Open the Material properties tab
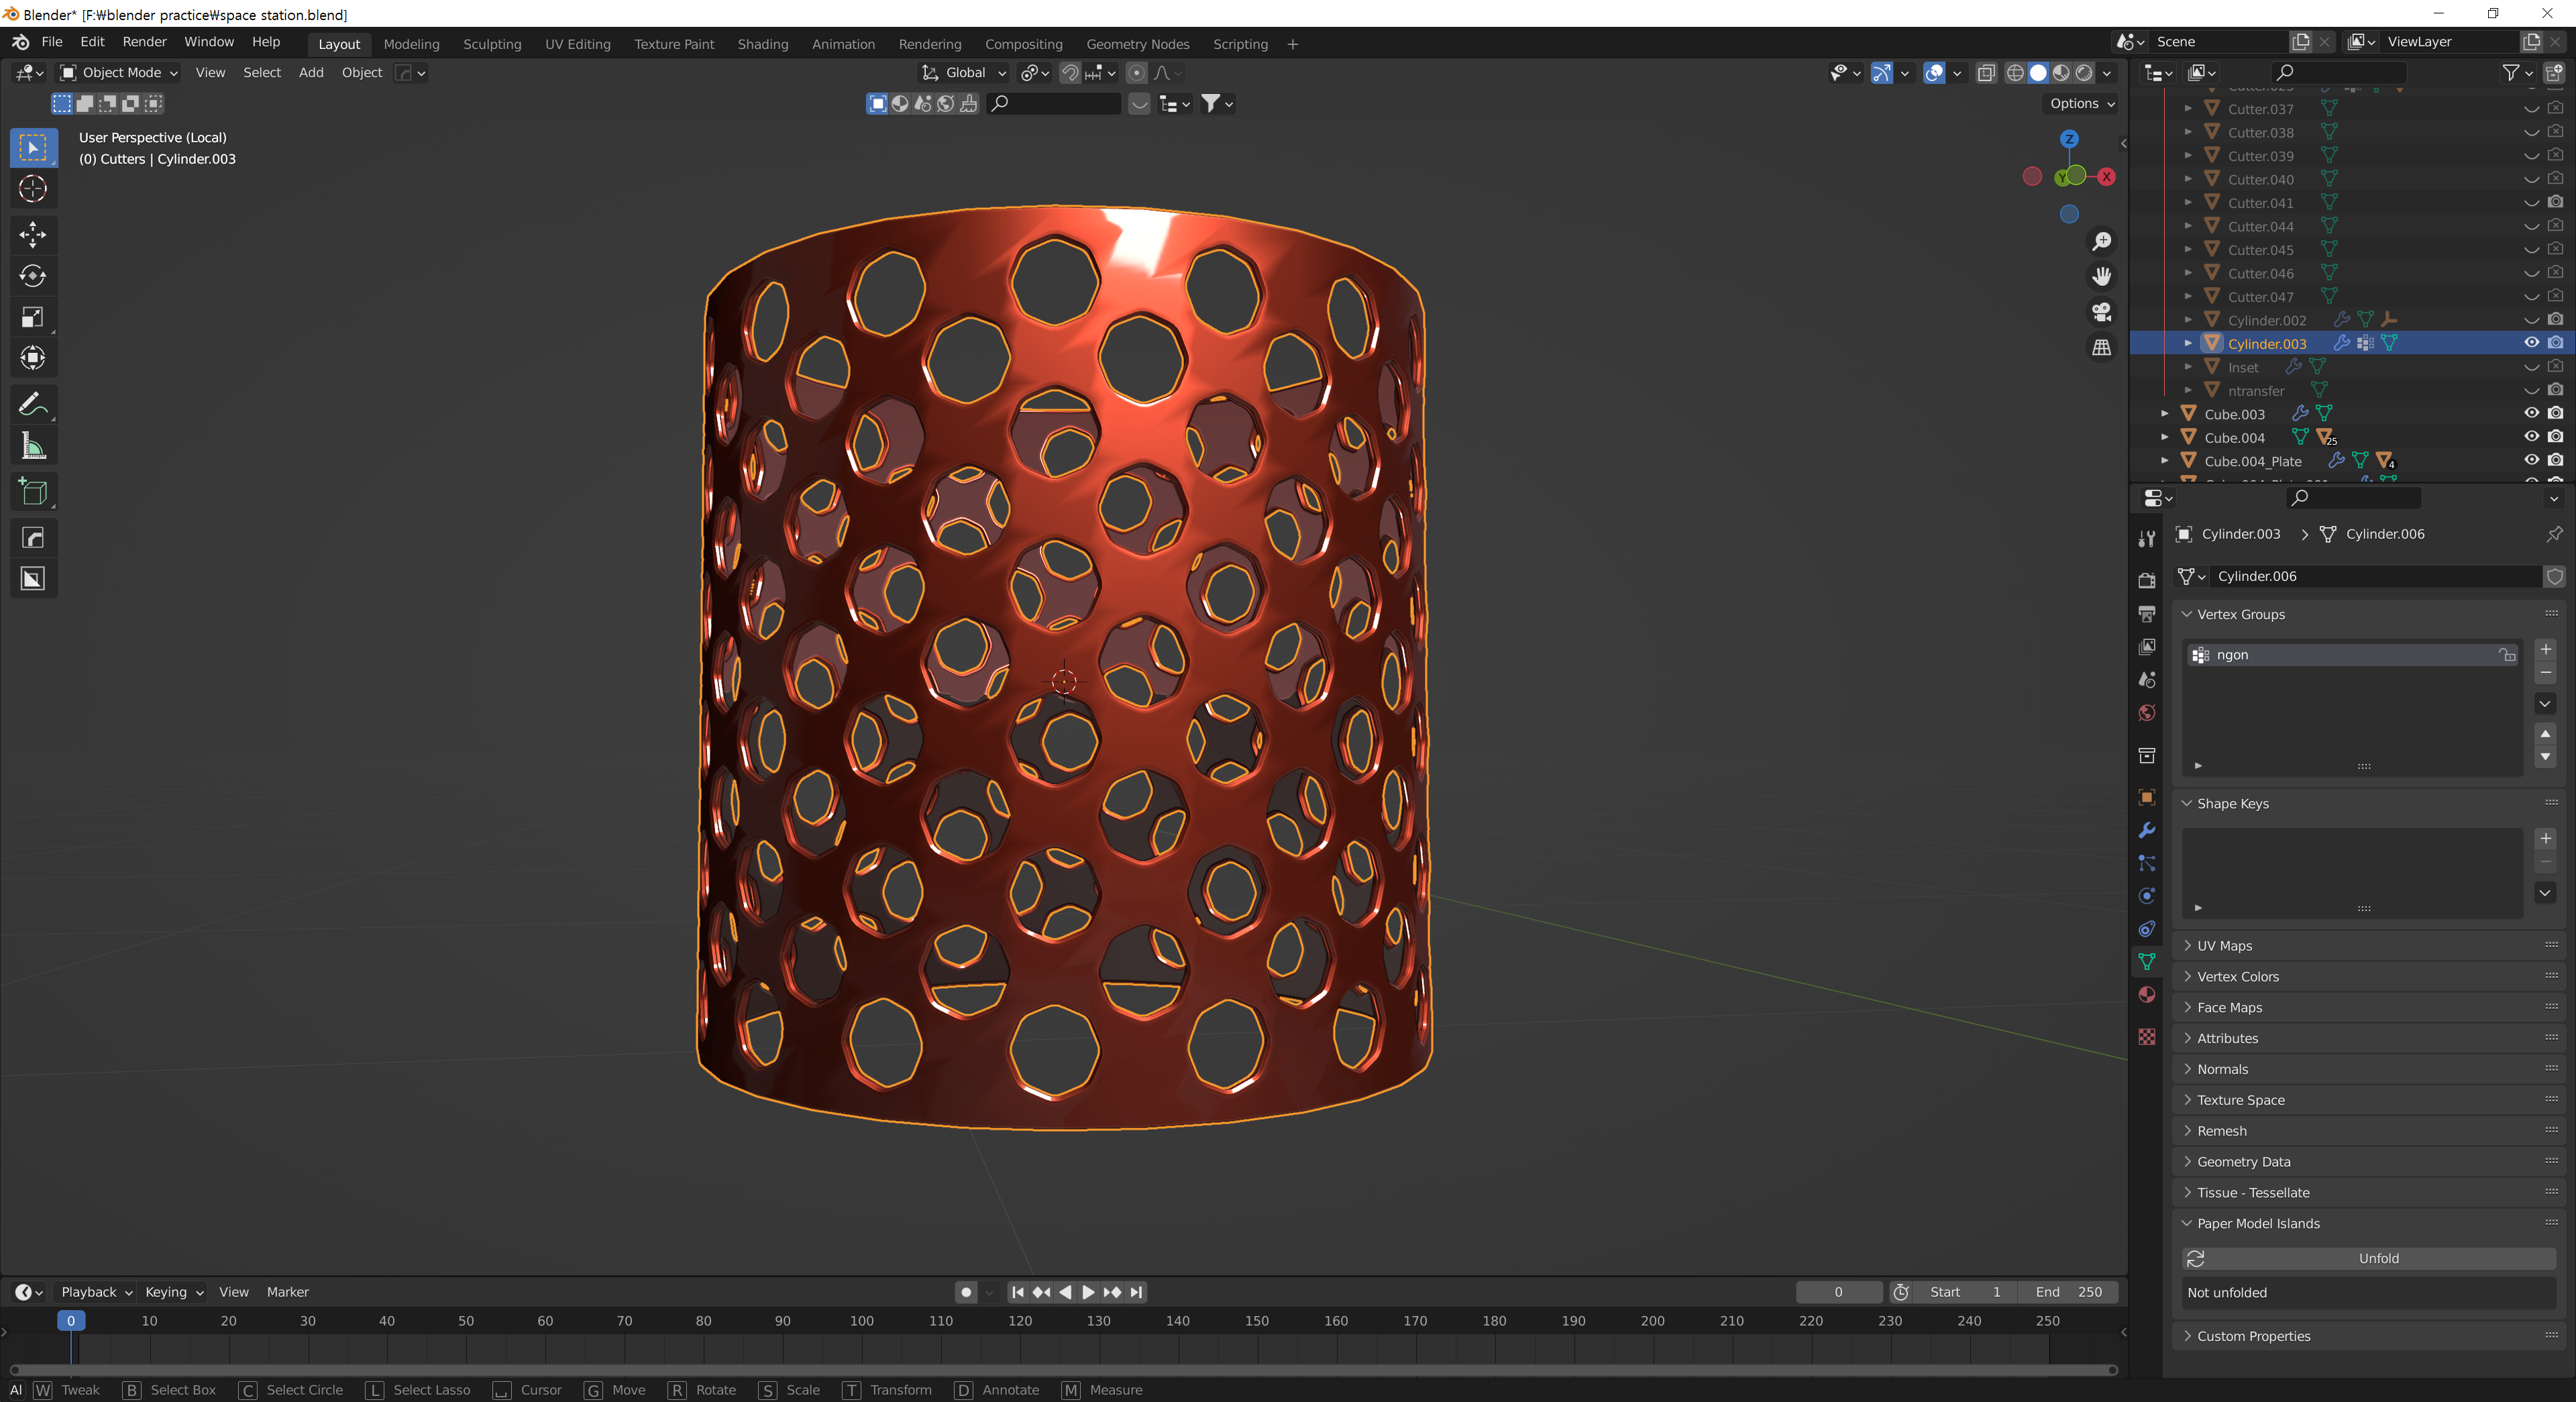This screenshot has width=2576, height=1402. tap(2146, 994)
